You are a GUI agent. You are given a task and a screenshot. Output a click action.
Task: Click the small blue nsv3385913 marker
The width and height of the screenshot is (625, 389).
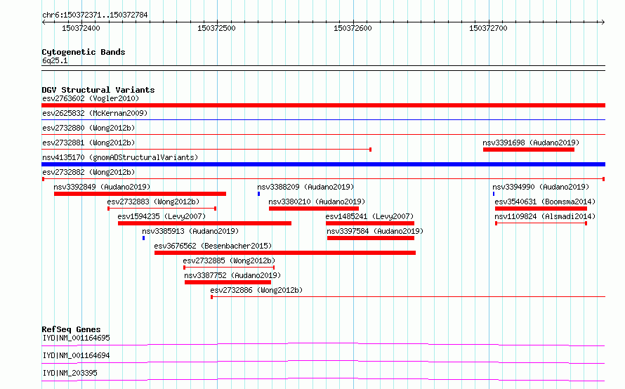tap(143, 238)
